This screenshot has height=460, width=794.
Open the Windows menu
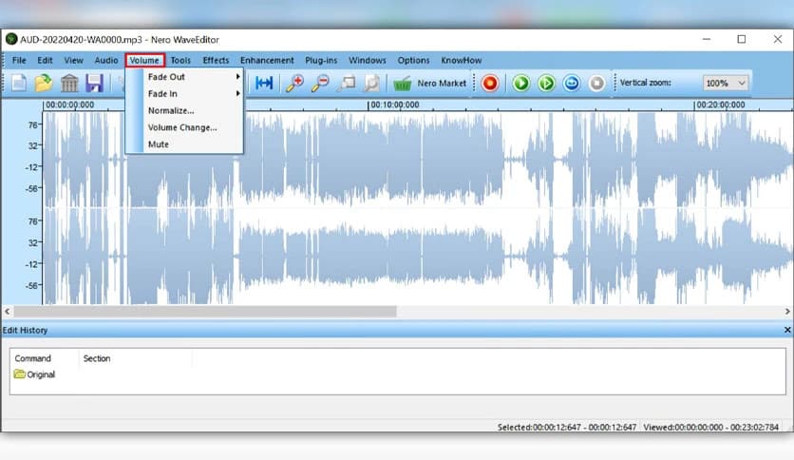(x=368, y=60)
